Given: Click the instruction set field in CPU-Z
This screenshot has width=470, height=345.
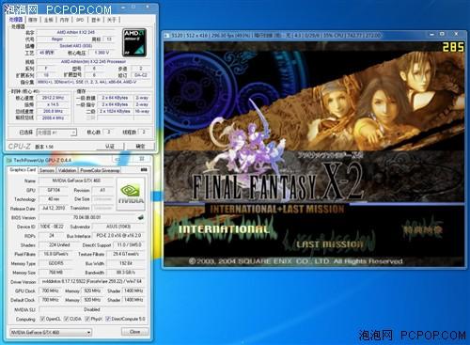Looking at the screenshot, I should tap(93, 82).
